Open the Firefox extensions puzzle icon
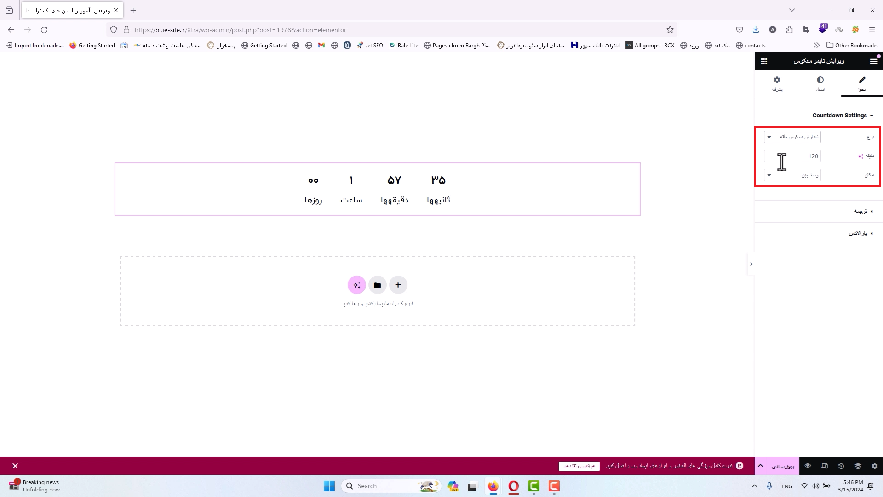Screen dimensions: 883x497 coord(789,30)
